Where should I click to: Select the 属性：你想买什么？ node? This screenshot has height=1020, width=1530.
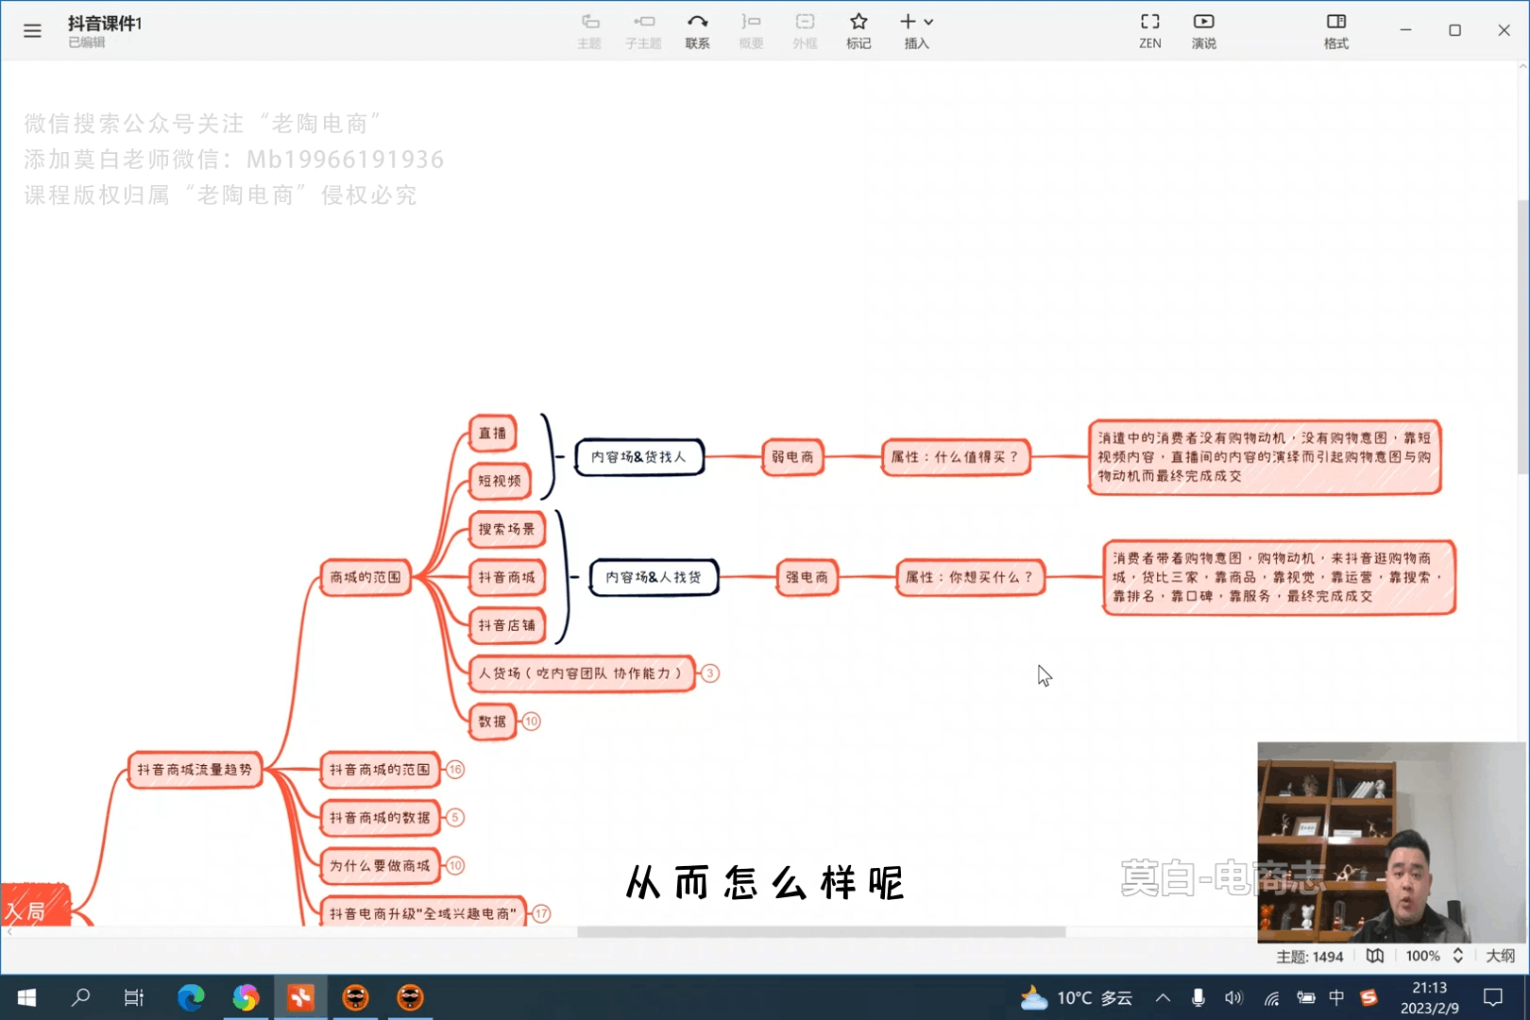(x=970, y=577)
